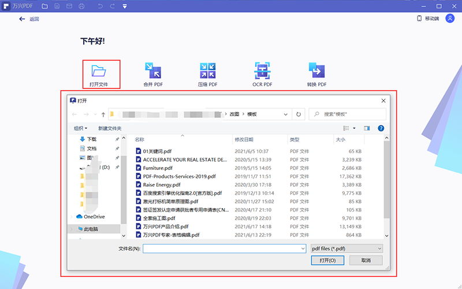Viewport: 462px width, 289px height.
Task: Click the 打开(O) button
Action: 327,261
